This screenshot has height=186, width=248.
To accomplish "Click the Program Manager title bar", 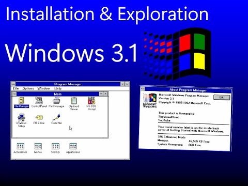I will click(68, 84).
